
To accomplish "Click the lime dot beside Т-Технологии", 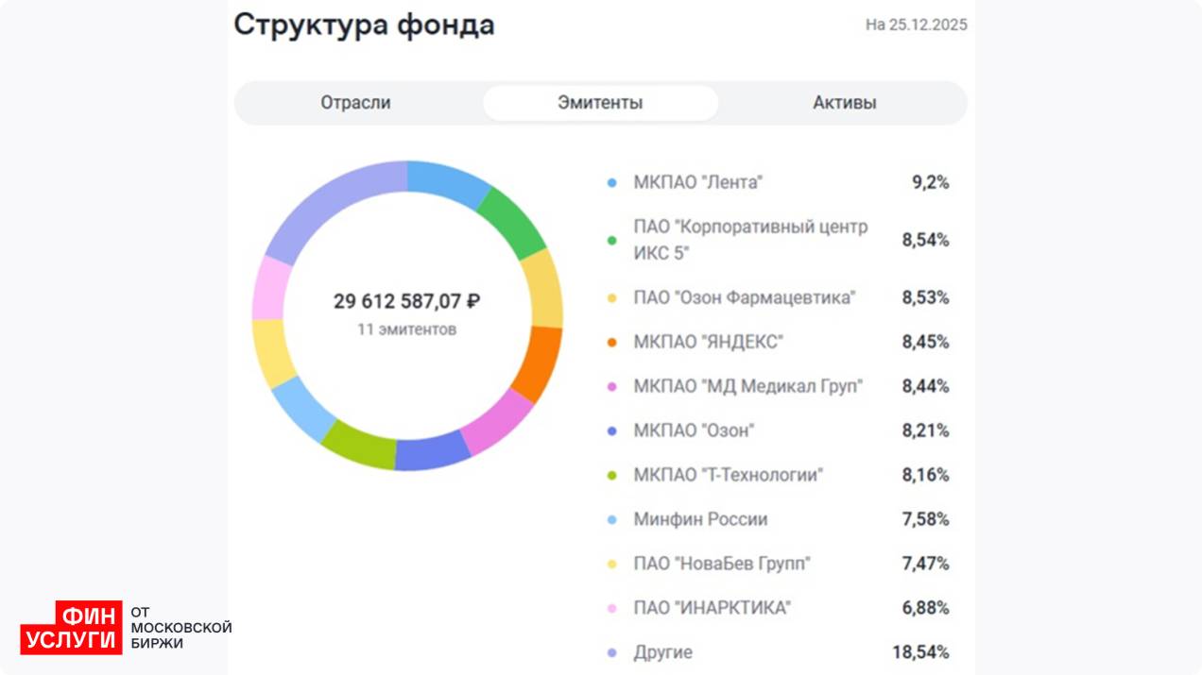I will point(611,475).
